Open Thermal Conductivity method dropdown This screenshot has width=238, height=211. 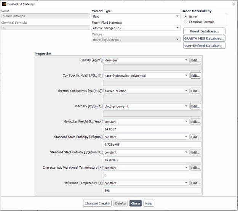pos(146,91)
